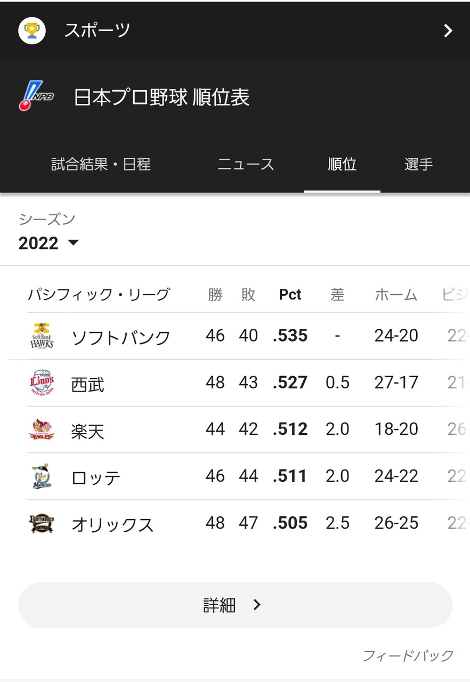470x682 pixels.
Task: Open the 選手 tab
Action: (418, 164)
